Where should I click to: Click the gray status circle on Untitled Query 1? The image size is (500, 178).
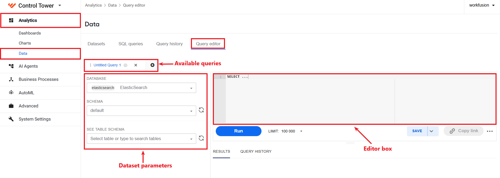coord(126,65)
